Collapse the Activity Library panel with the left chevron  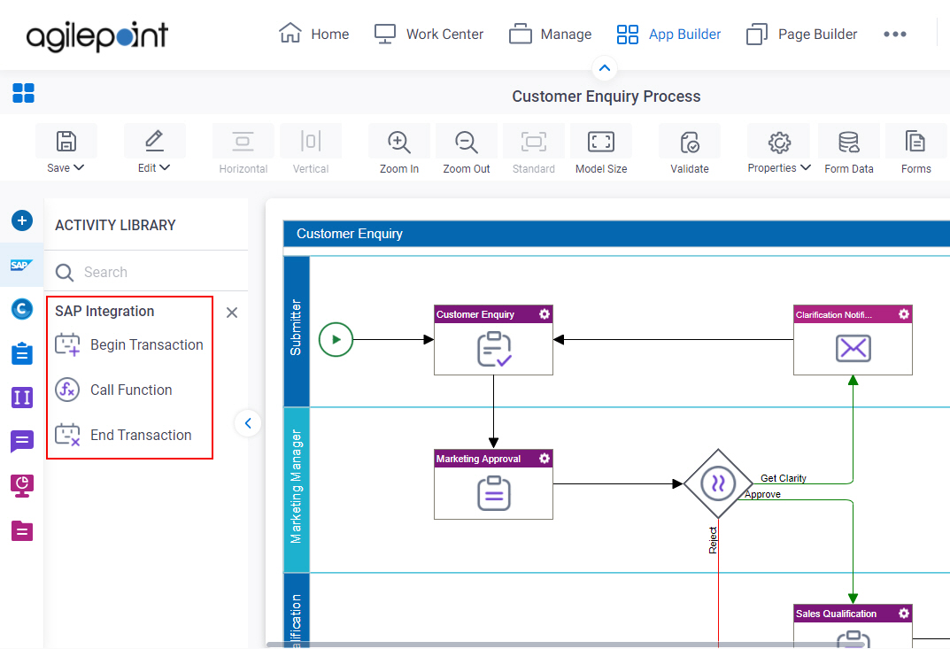248,423
